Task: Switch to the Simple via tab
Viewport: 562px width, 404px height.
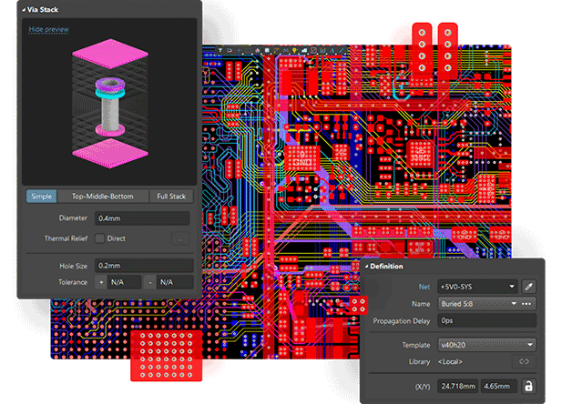Action: click(x=41, y=196)
